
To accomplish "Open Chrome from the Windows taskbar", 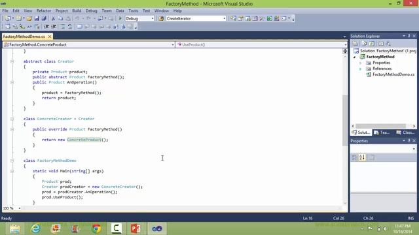I will (x=96, y=228).
